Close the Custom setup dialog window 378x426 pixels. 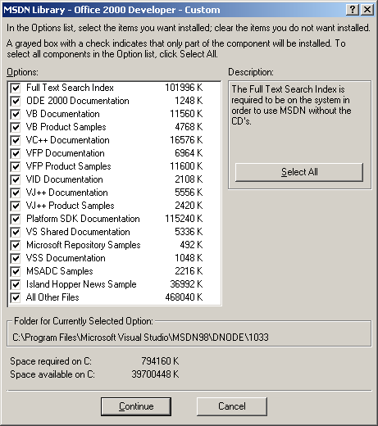367,10
